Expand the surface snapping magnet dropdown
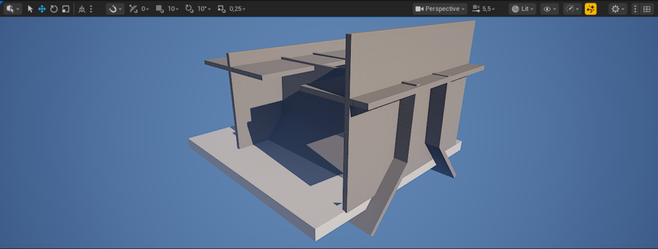 coord(115,9)
